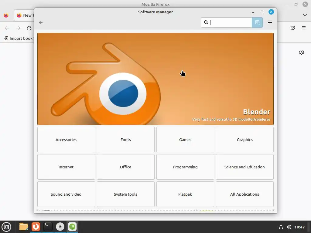
Task: Open the Accessories category
Action: [66, 140]
